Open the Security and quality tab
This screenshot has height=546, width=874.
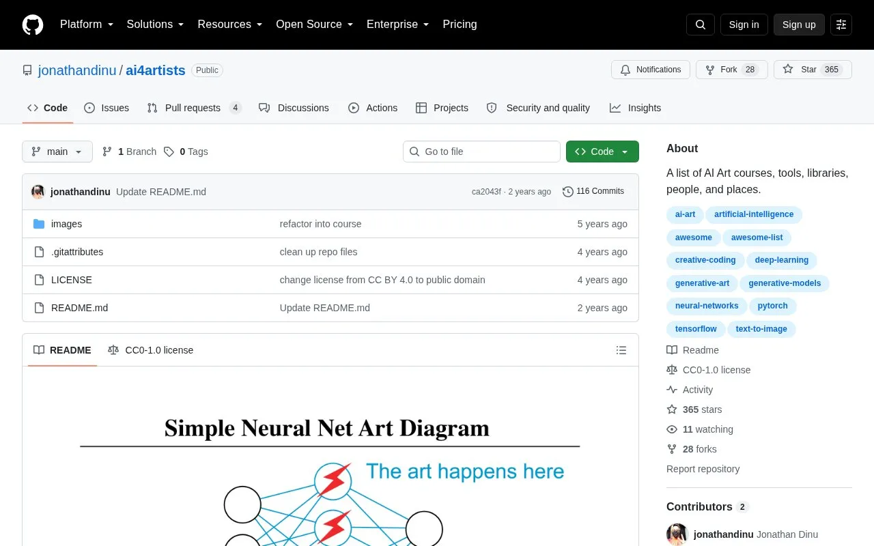tap(538, 108)
